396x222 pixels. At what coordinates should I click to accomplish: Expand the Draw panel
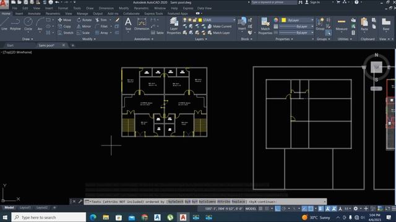click(x=27, y=39)
